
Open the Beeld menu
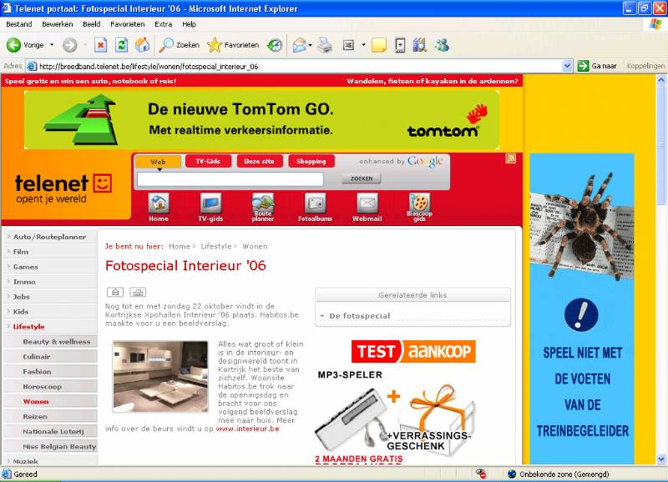pos(92,24)
